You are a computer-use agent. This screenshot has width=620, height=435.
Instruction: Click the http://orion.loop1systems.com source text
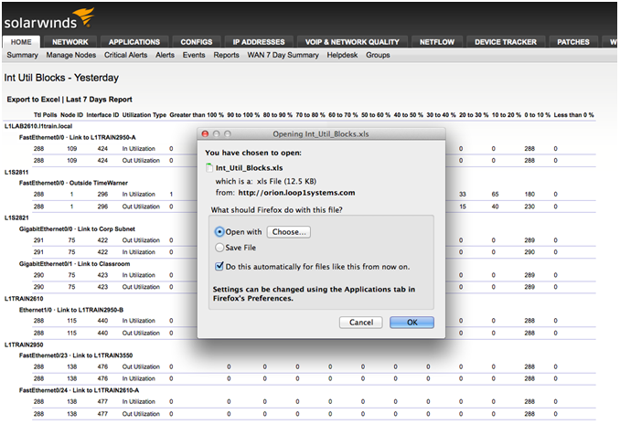click(x=296, y=193)
